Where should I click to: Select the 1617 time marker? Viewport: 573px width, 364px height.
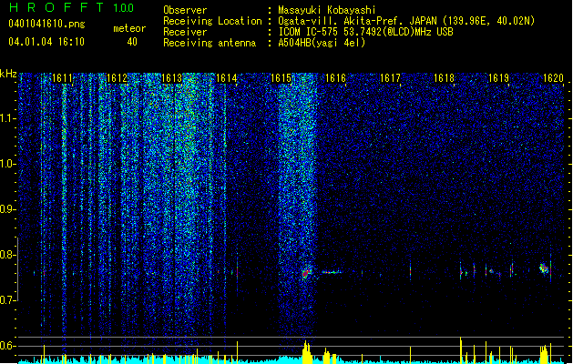click(x=390, y=78)
